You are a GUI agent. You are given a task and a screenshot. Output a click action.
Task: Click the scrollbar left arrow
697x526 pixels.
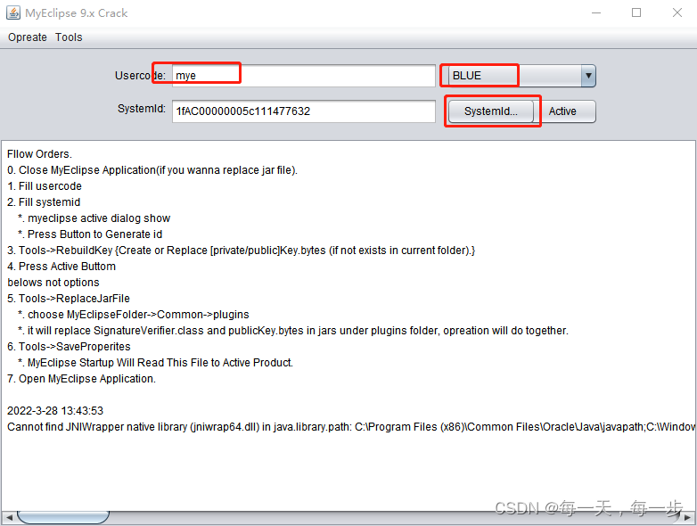click(x=8, y=518)
